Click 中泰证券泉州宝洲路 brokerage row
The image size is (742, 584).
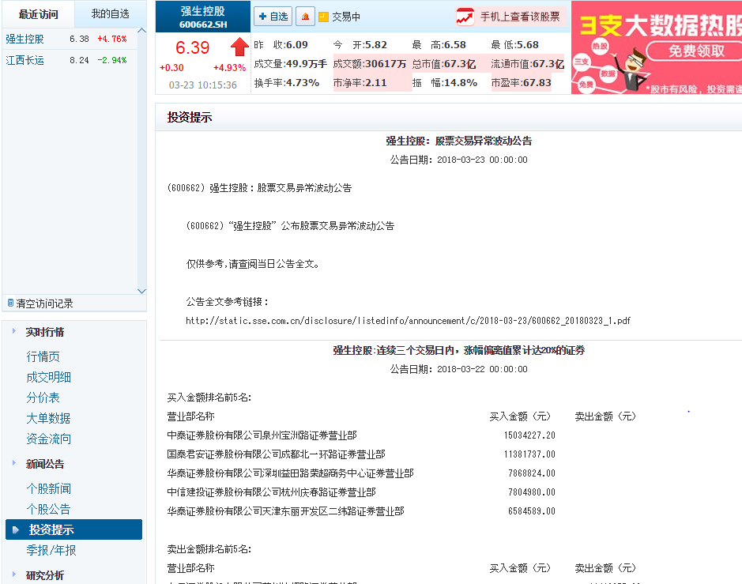(262, 435)
